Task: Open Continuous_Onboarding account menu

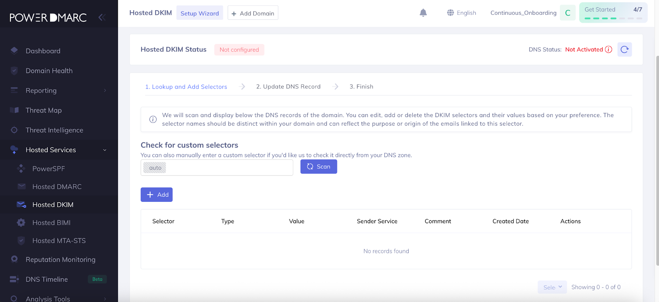Action: tap(523, 13)
